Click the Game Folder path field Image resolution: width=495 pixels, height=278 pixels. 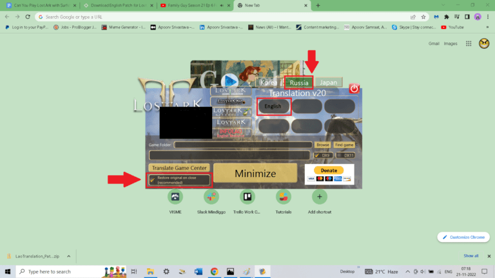tap(243, 145)
